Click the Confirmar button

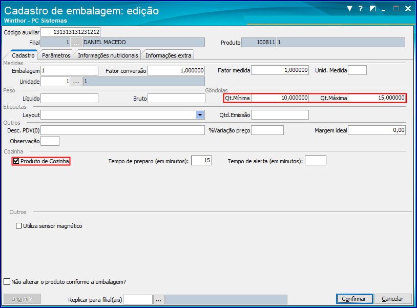(355, 299)
